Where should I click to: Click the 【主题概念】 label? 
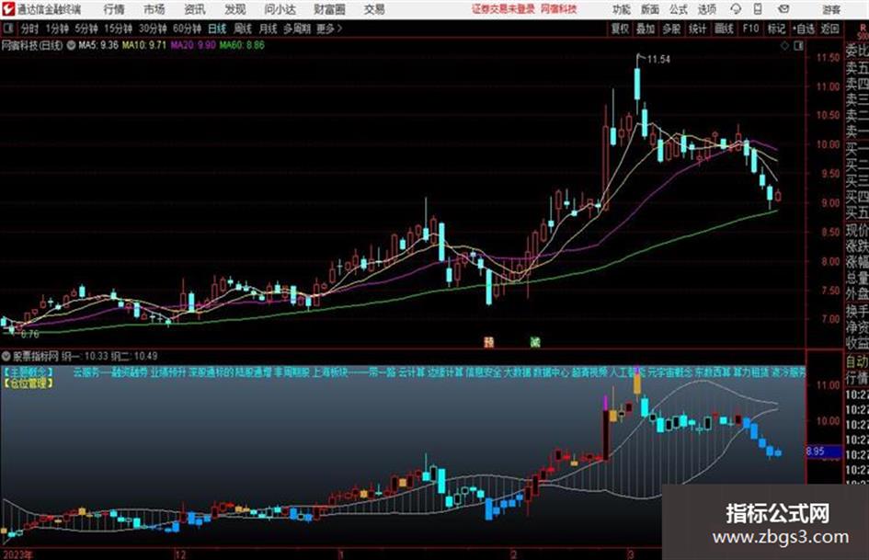(29, 372)
